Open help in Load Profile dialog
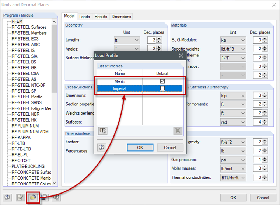Viewport: 280px width, 205px height. coord(102,147)
